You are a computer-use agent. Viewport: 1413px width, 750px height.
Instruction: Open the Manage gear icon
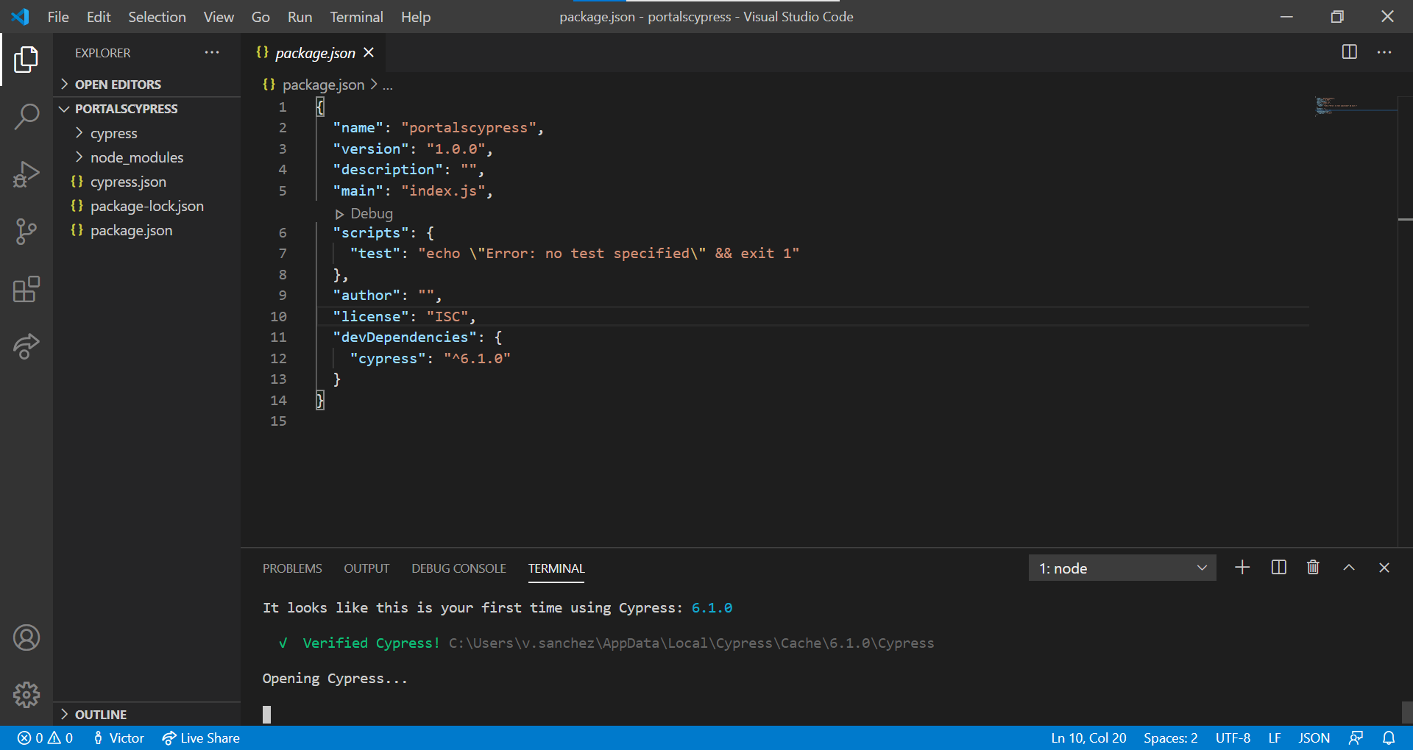pos(26,695)
